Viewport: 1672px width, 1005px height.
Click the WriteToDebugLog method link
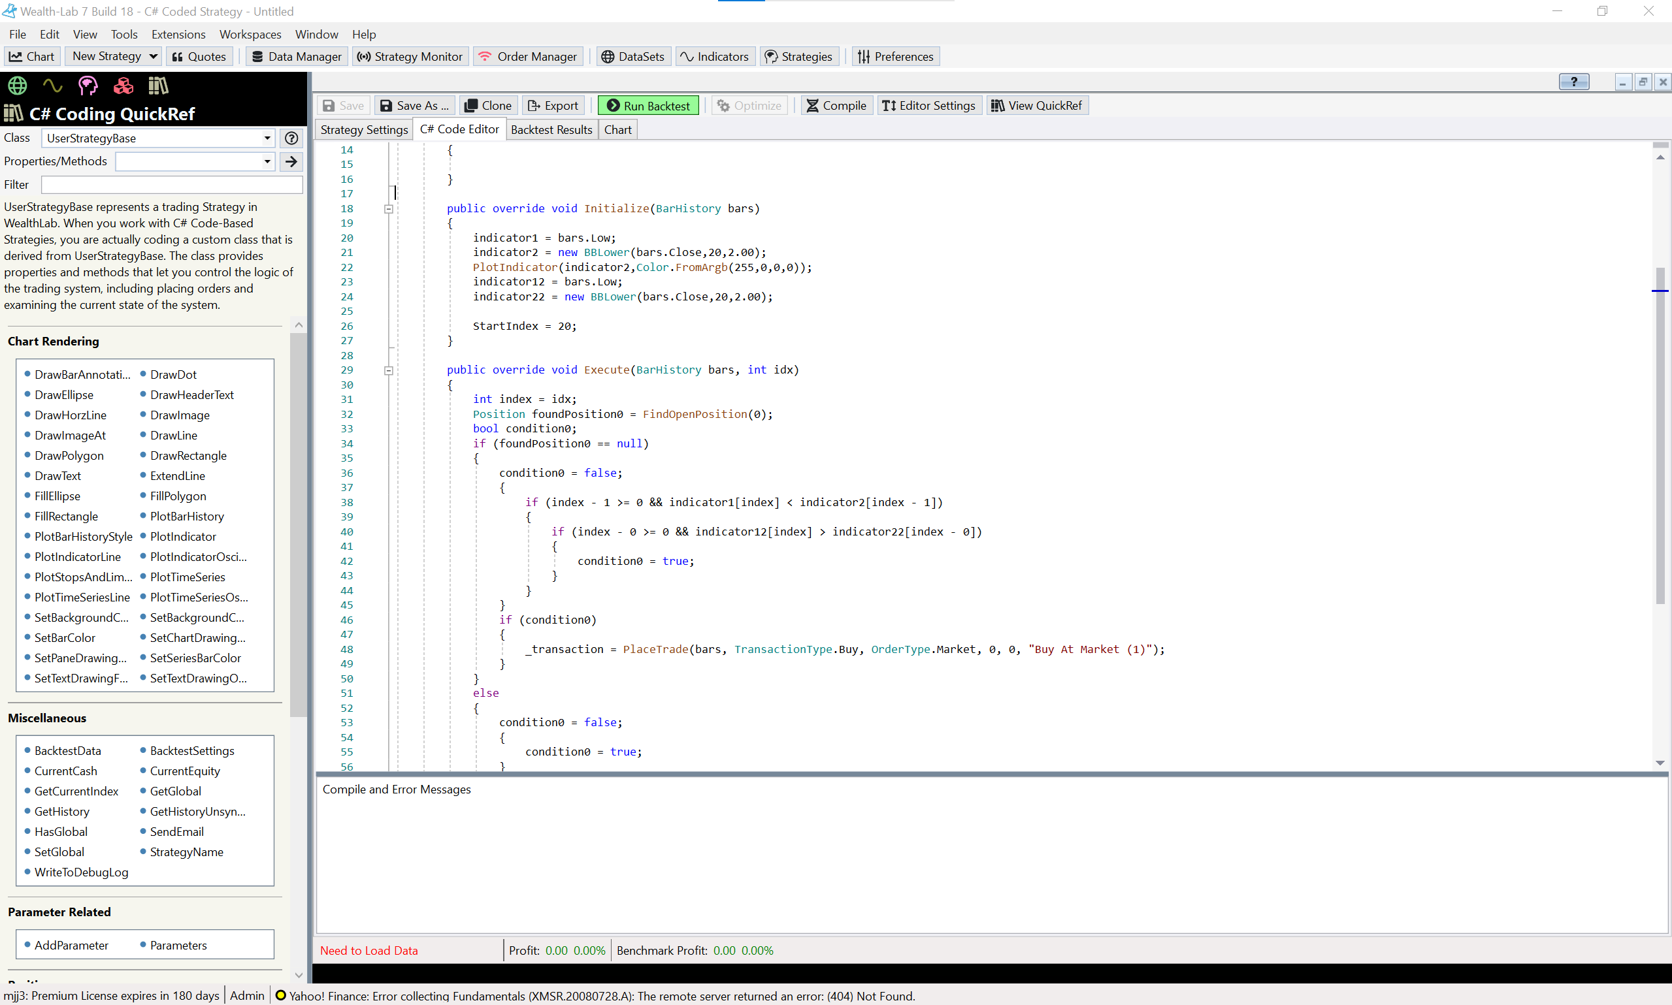tap(81, 872)
